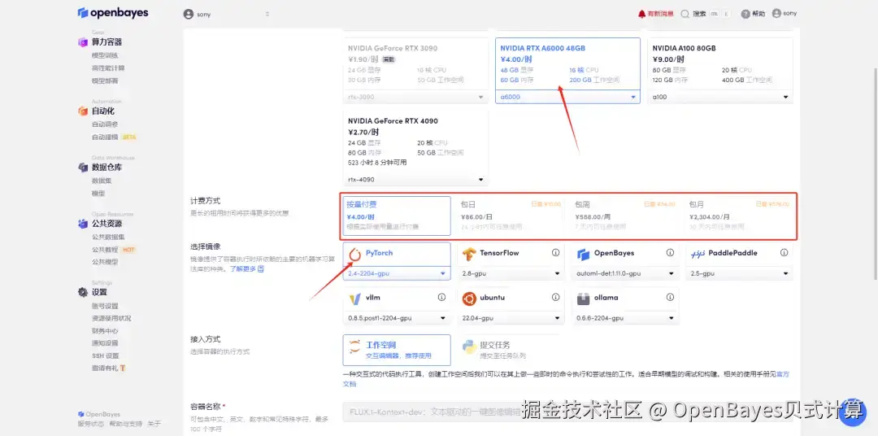Open 资源使用状况 in the sidebar
878x436 pixels.
pyautogui.click(x=111, y=318)
